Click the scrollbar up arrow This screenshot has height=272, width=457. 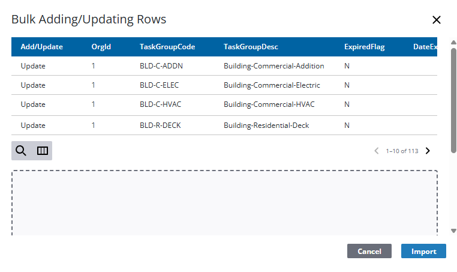(453, 41)
